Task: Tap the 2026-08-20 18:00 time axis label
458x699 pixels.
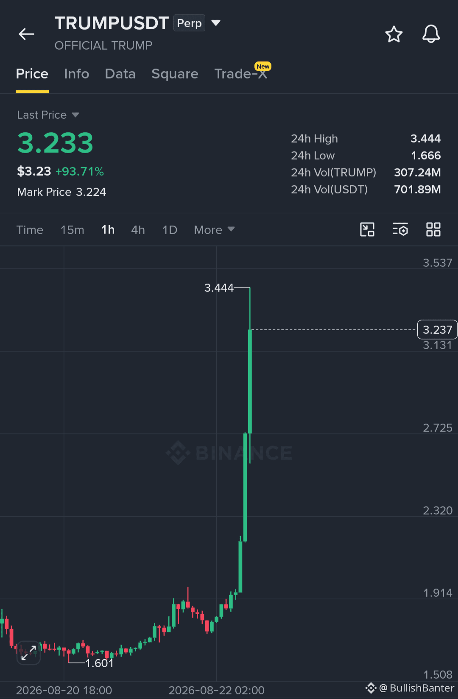Action: 64,690
